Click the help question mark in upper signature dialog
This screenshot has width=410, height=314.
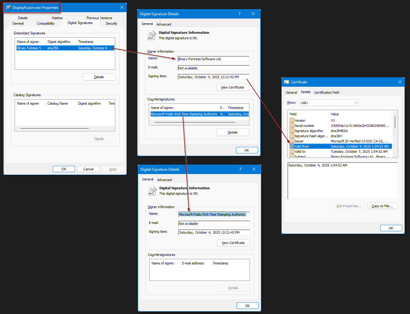[x=239, y=14]
